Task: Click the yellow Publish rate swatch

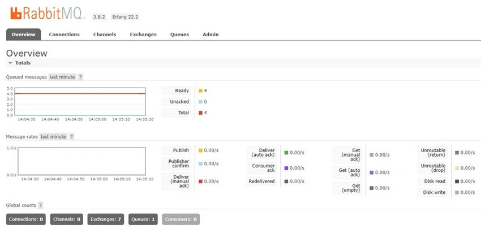Action: tap(201, 150)
